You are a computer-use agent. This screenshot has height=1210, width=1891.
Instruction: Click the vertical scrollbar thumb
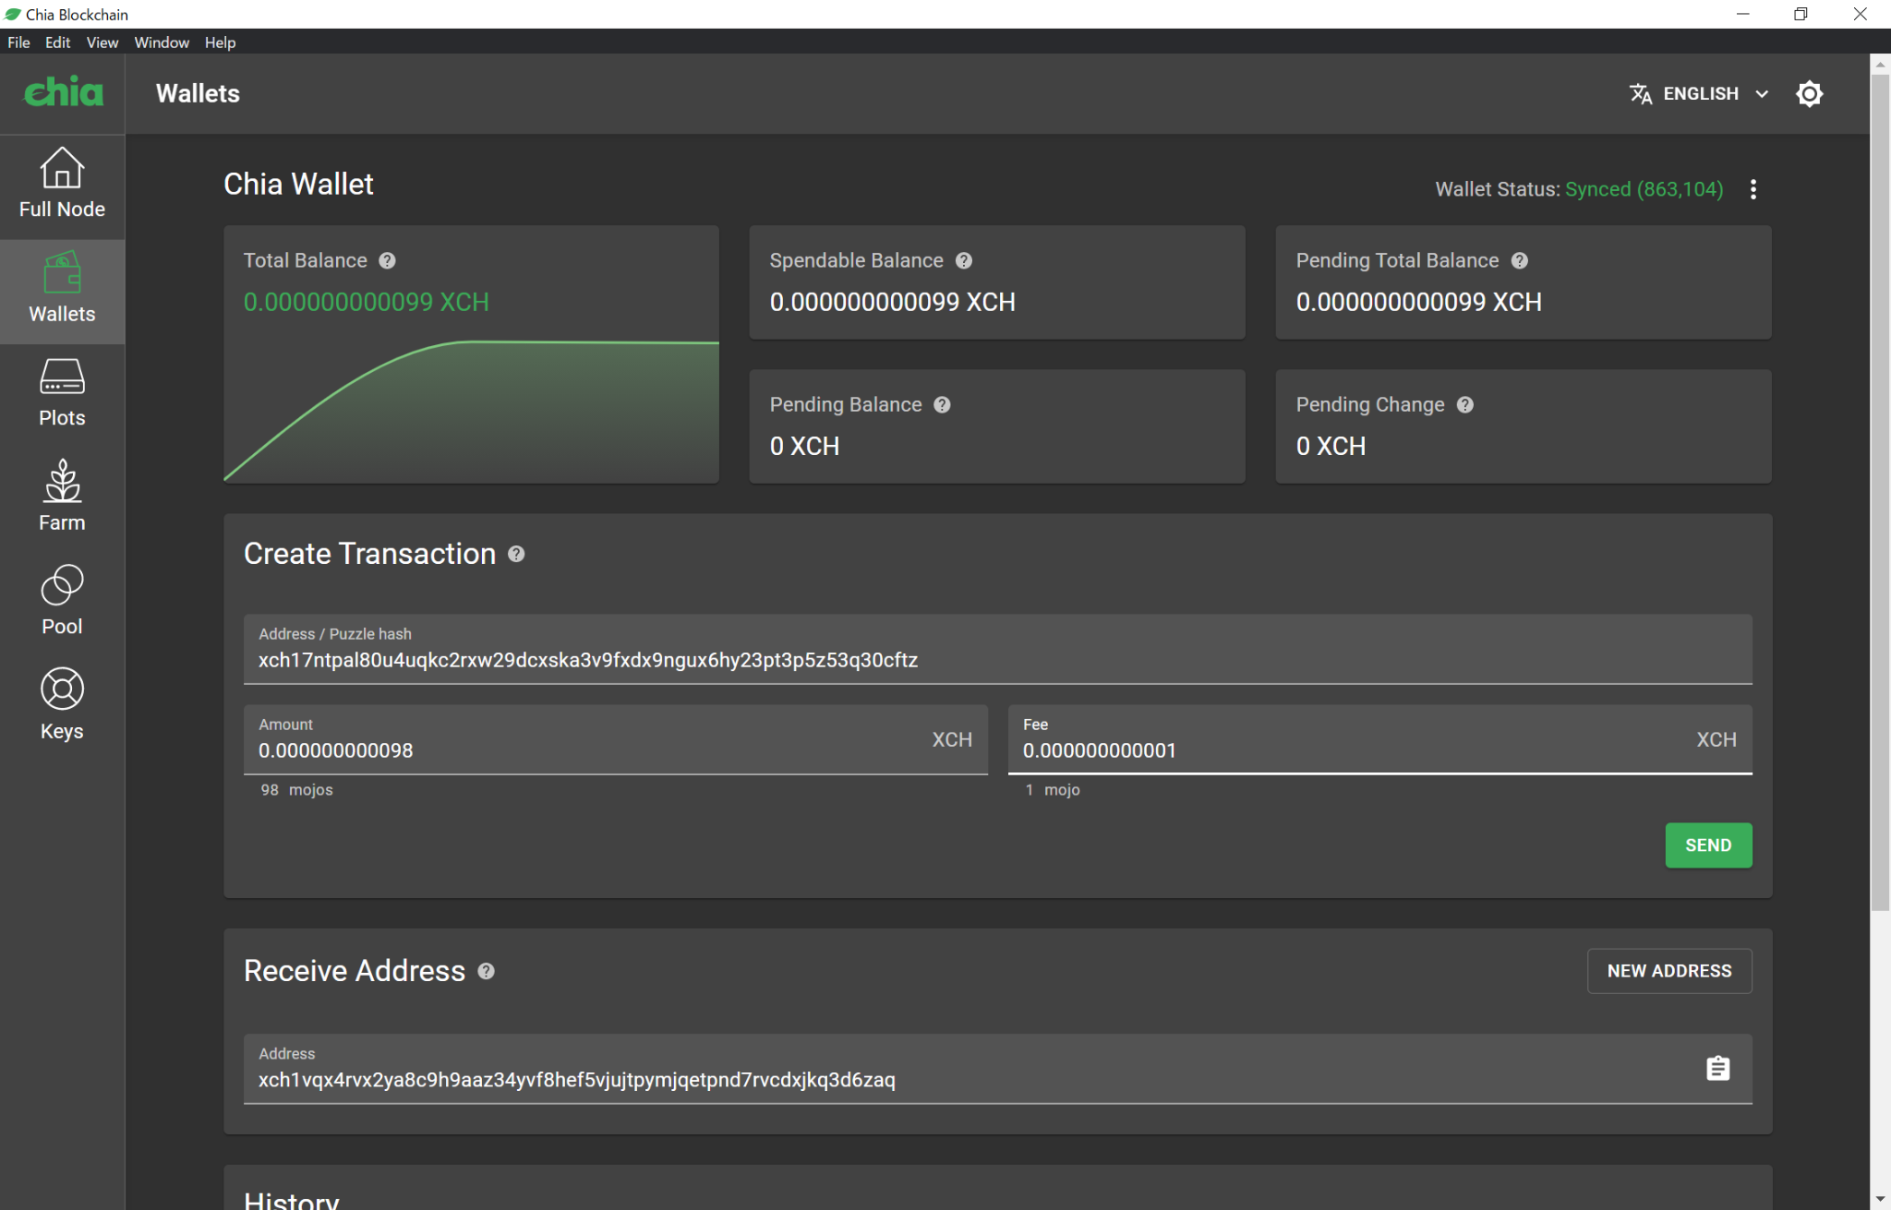[1880, 491]
